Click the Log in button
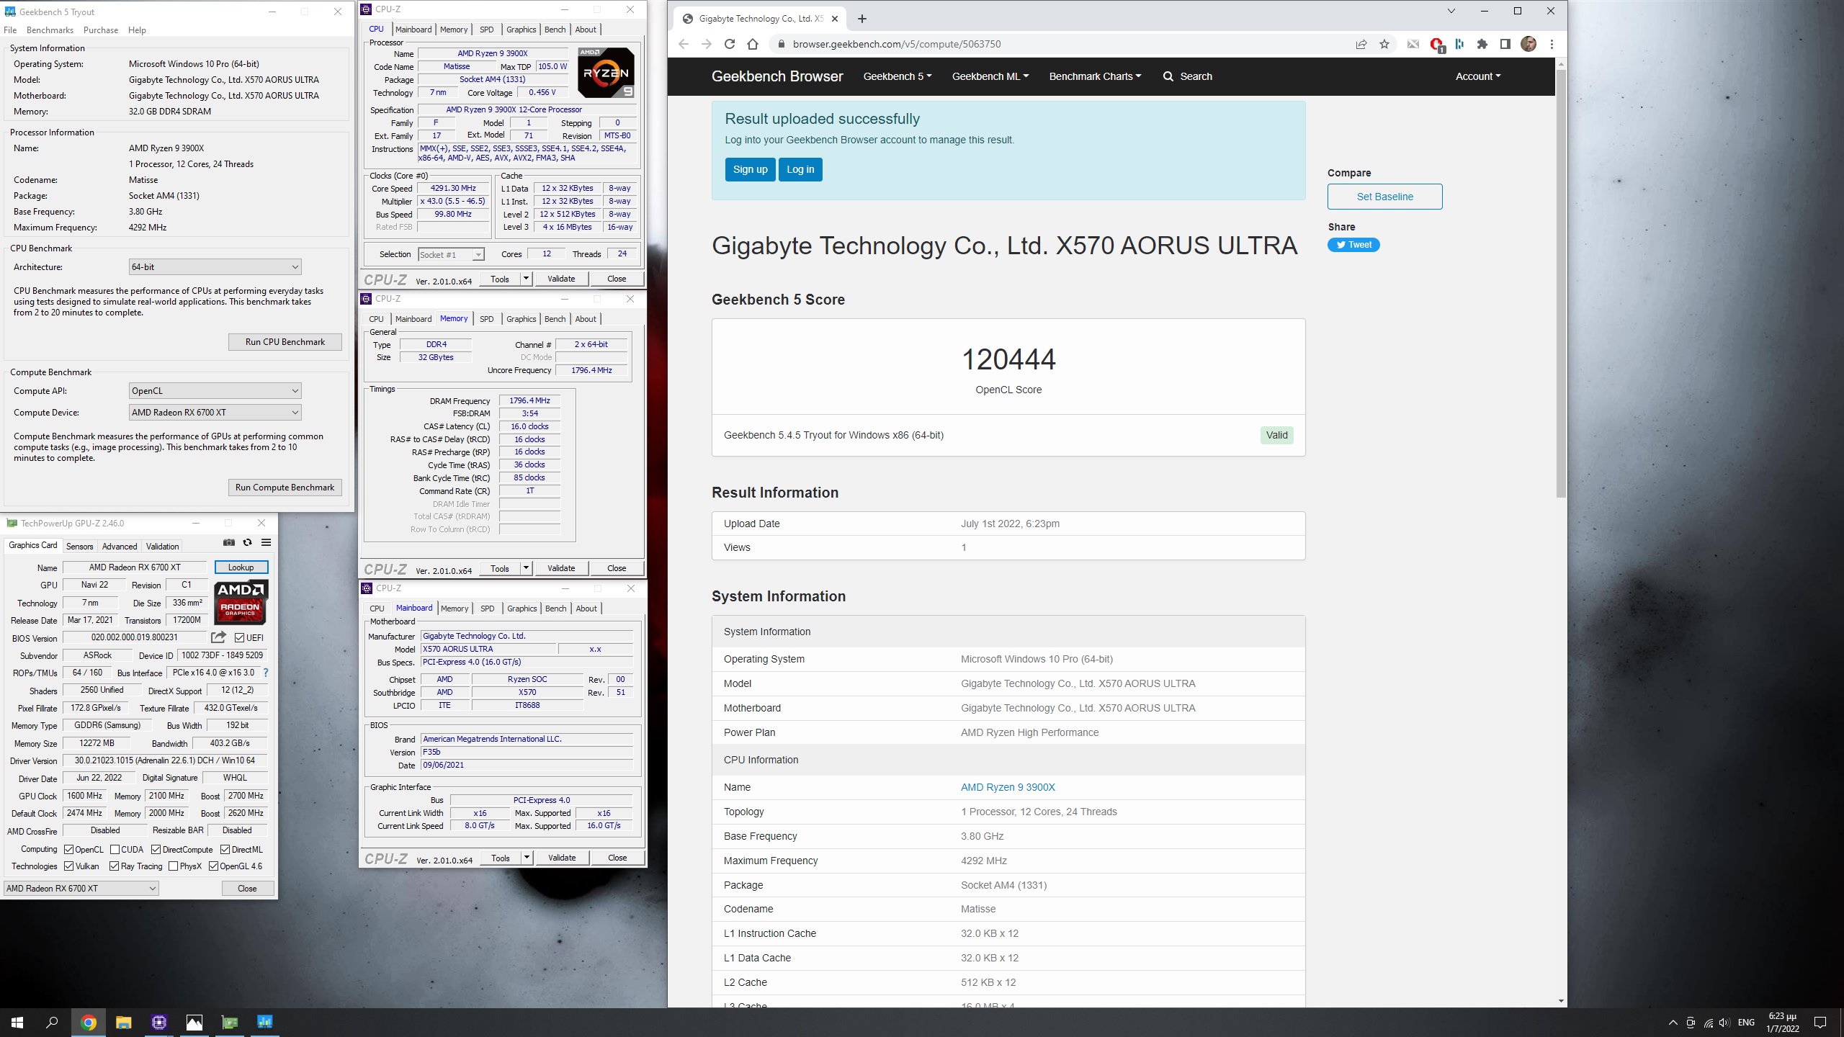The width and height of the screenshot is (1844, 1037). [x=800, y=169]
